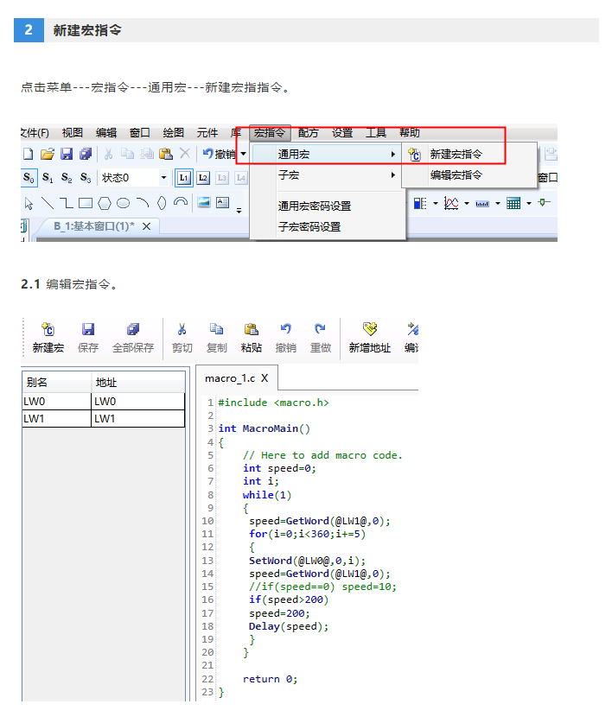Toggle the L2 layer button
Viewport: 612px width, 723px height.
(x=202, y=178)
